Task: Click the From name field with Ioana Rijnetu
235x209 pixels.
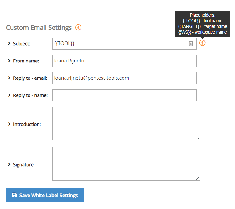Action: pyautogui.click(x=124, y=61)
